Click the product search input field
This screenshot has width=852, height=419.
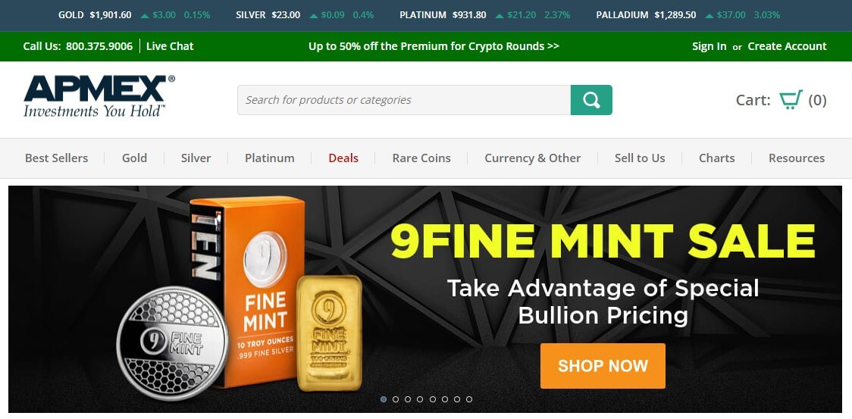404,100
